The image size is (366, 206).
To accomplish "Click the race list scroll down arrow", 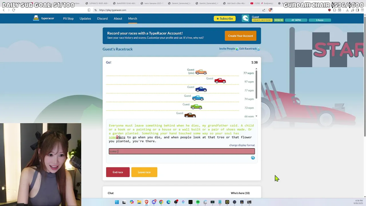I will 256,116.
